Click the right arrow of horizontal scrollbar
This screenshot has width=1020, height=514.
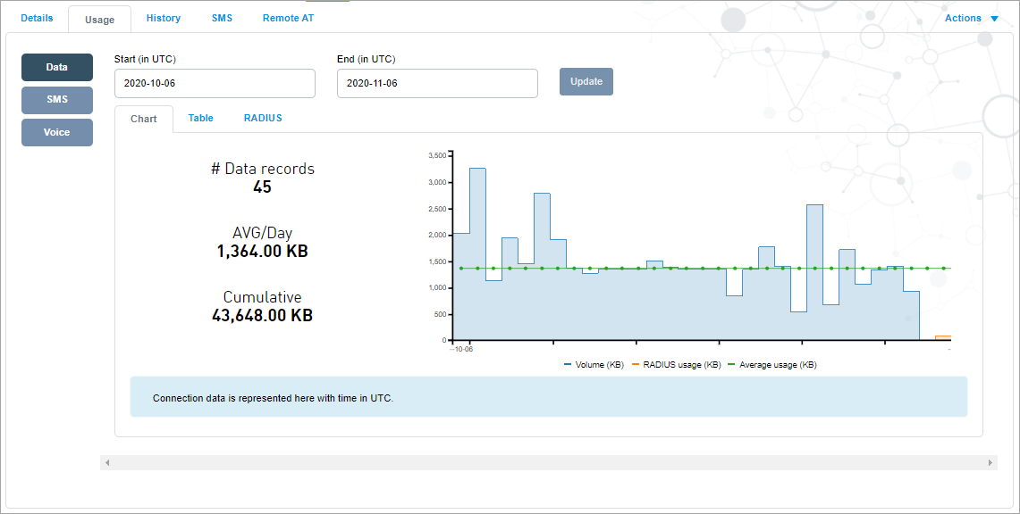tap(990, 463)
